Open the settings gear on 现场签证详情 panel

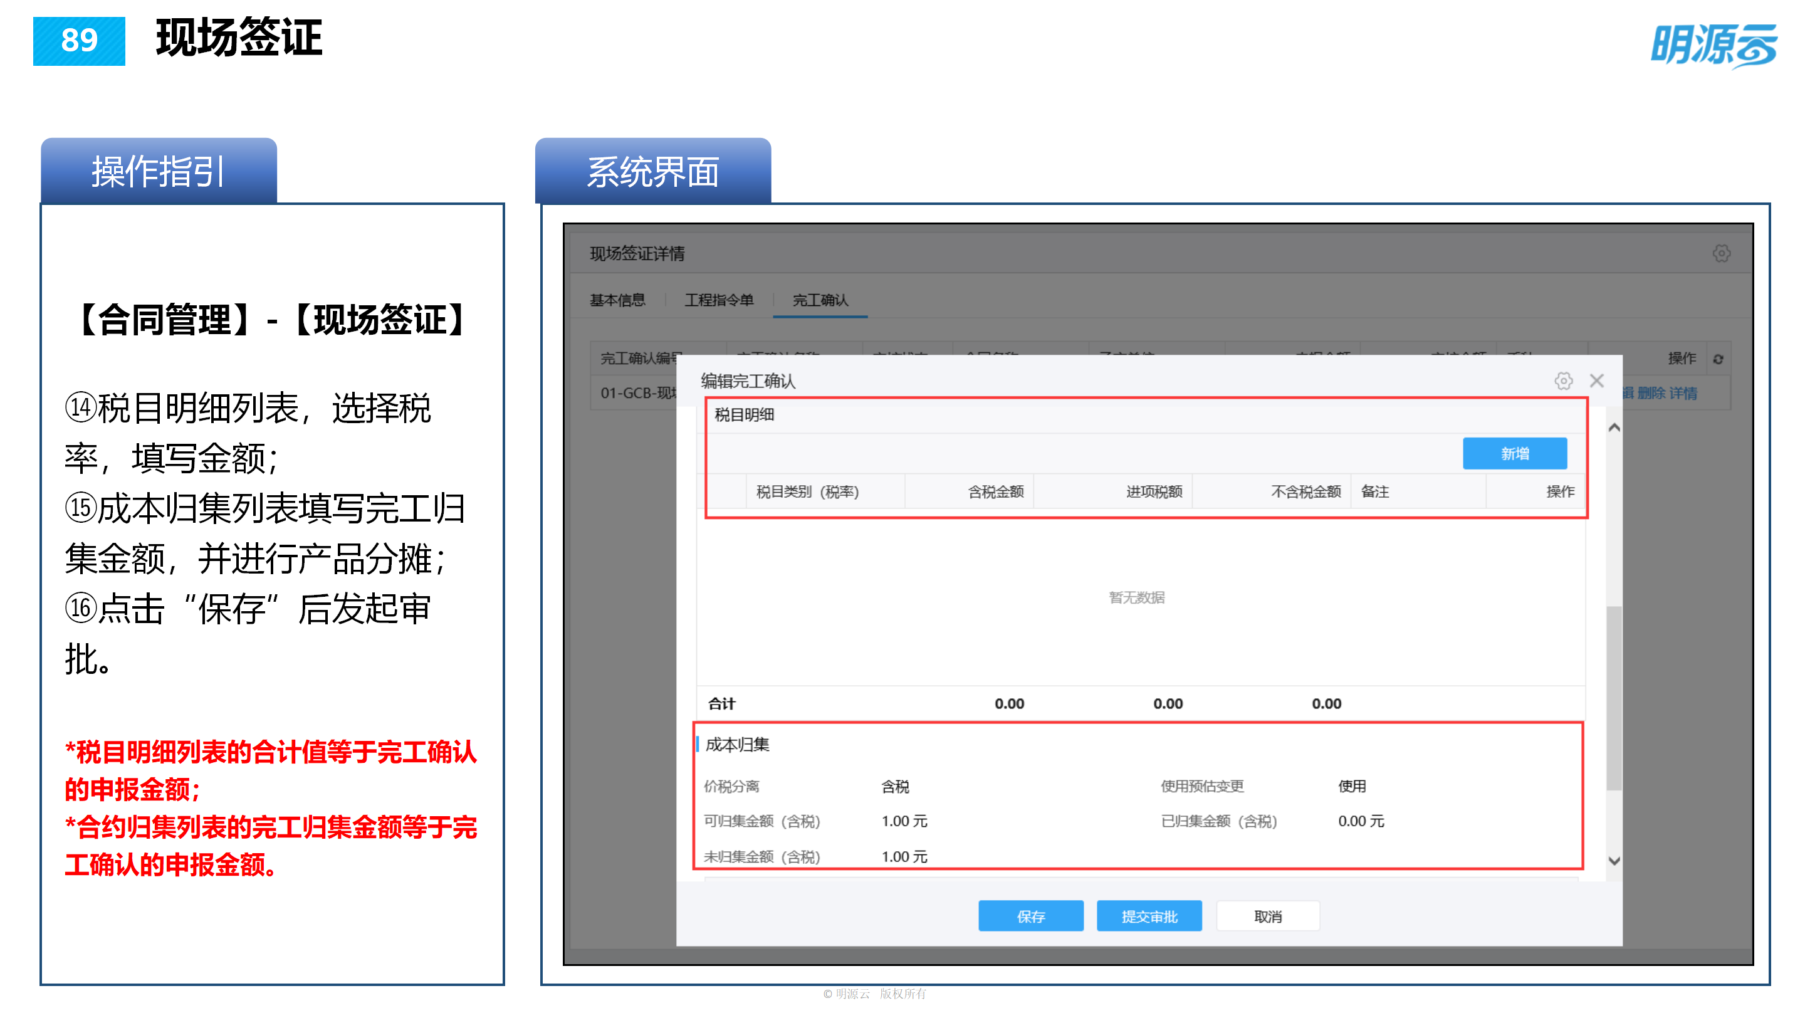click(x=1722, y=253)
